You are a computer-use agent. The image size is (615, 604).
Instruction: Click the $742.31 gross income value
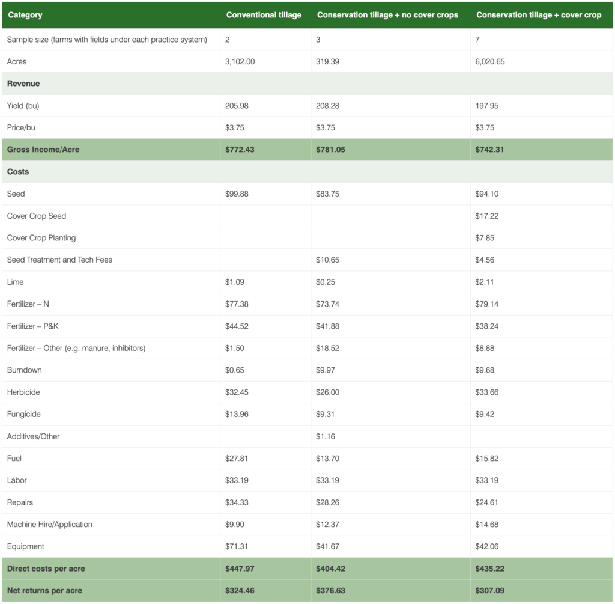coord(489,150)
